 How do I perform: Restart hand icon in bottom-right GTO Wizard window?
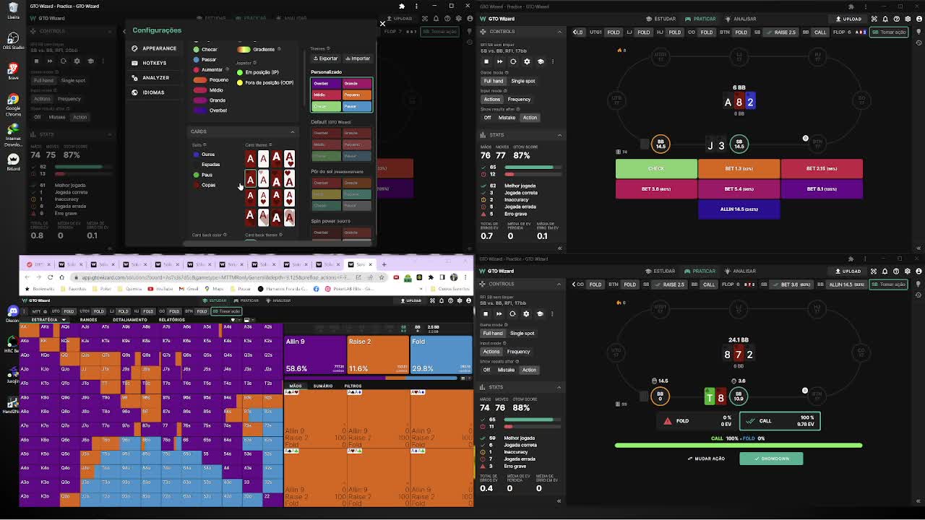tap(512, 313)
